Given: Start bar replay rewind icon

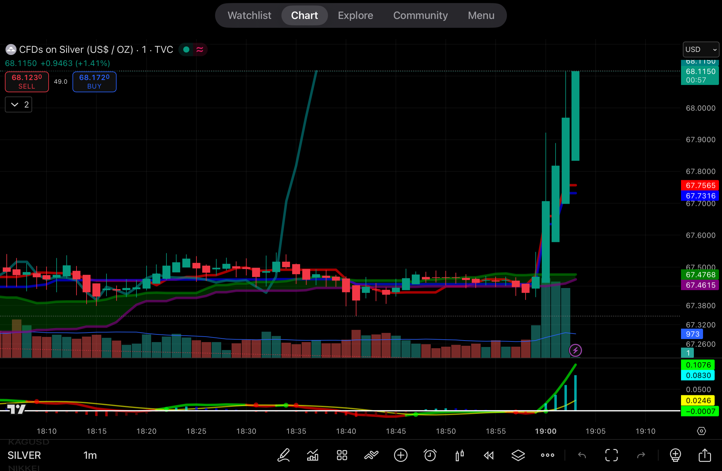Looking at the screenshot, I should (x=489, y=455).
